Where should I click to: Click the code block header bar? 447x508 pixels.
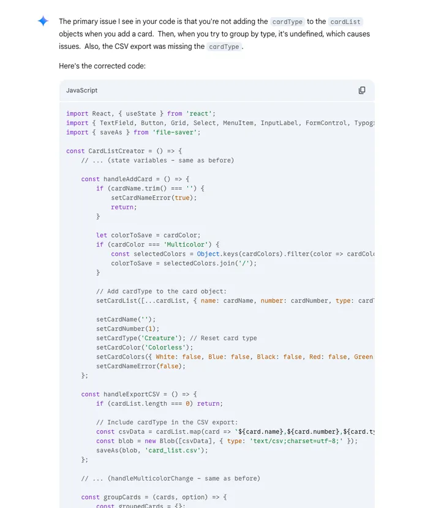coord(214,90)
